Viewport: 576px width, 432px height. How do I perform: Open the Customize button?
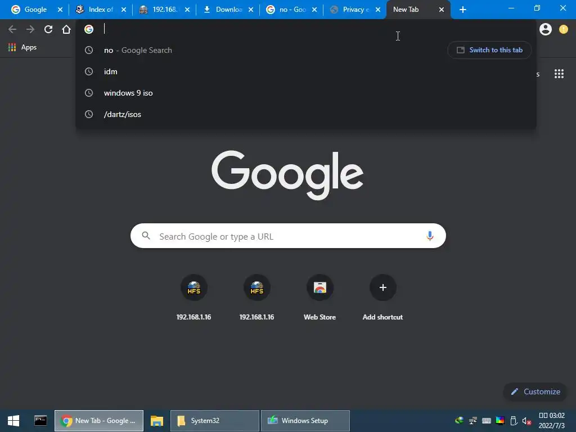point(535,391)
